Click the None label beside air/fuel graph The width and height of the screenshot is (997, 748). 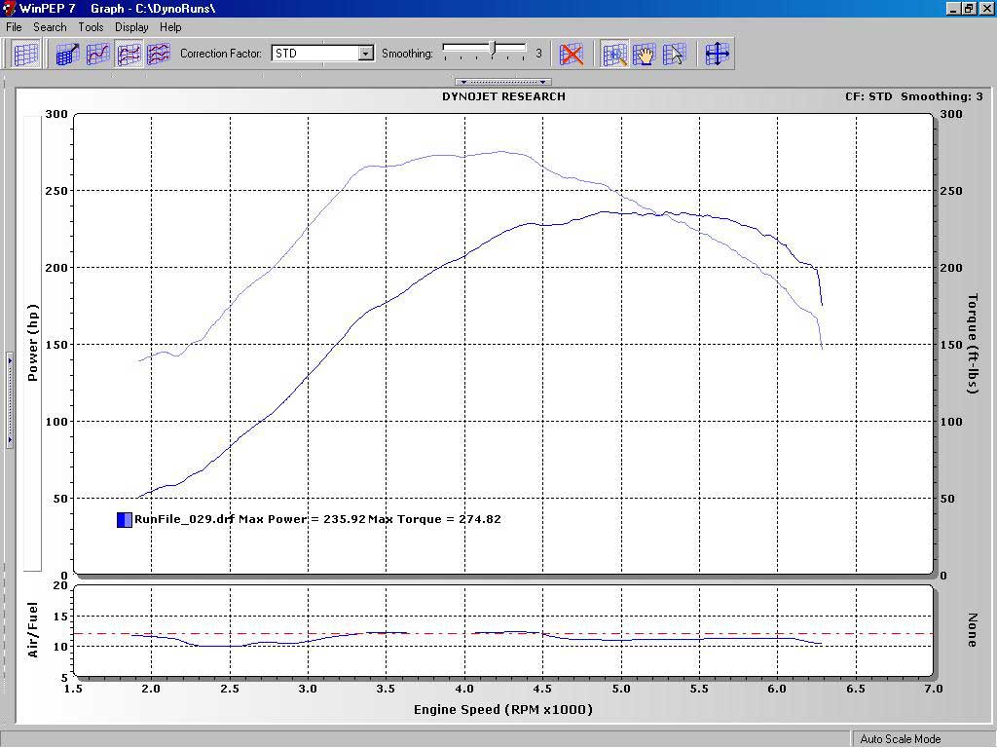click(973, 630)
